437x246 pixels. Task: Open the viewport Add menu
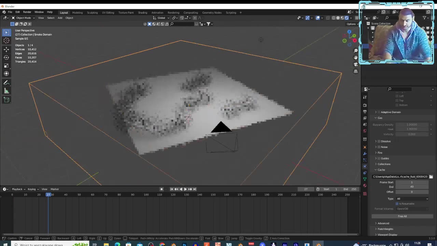pyautogui.click(x=60, y=18)
